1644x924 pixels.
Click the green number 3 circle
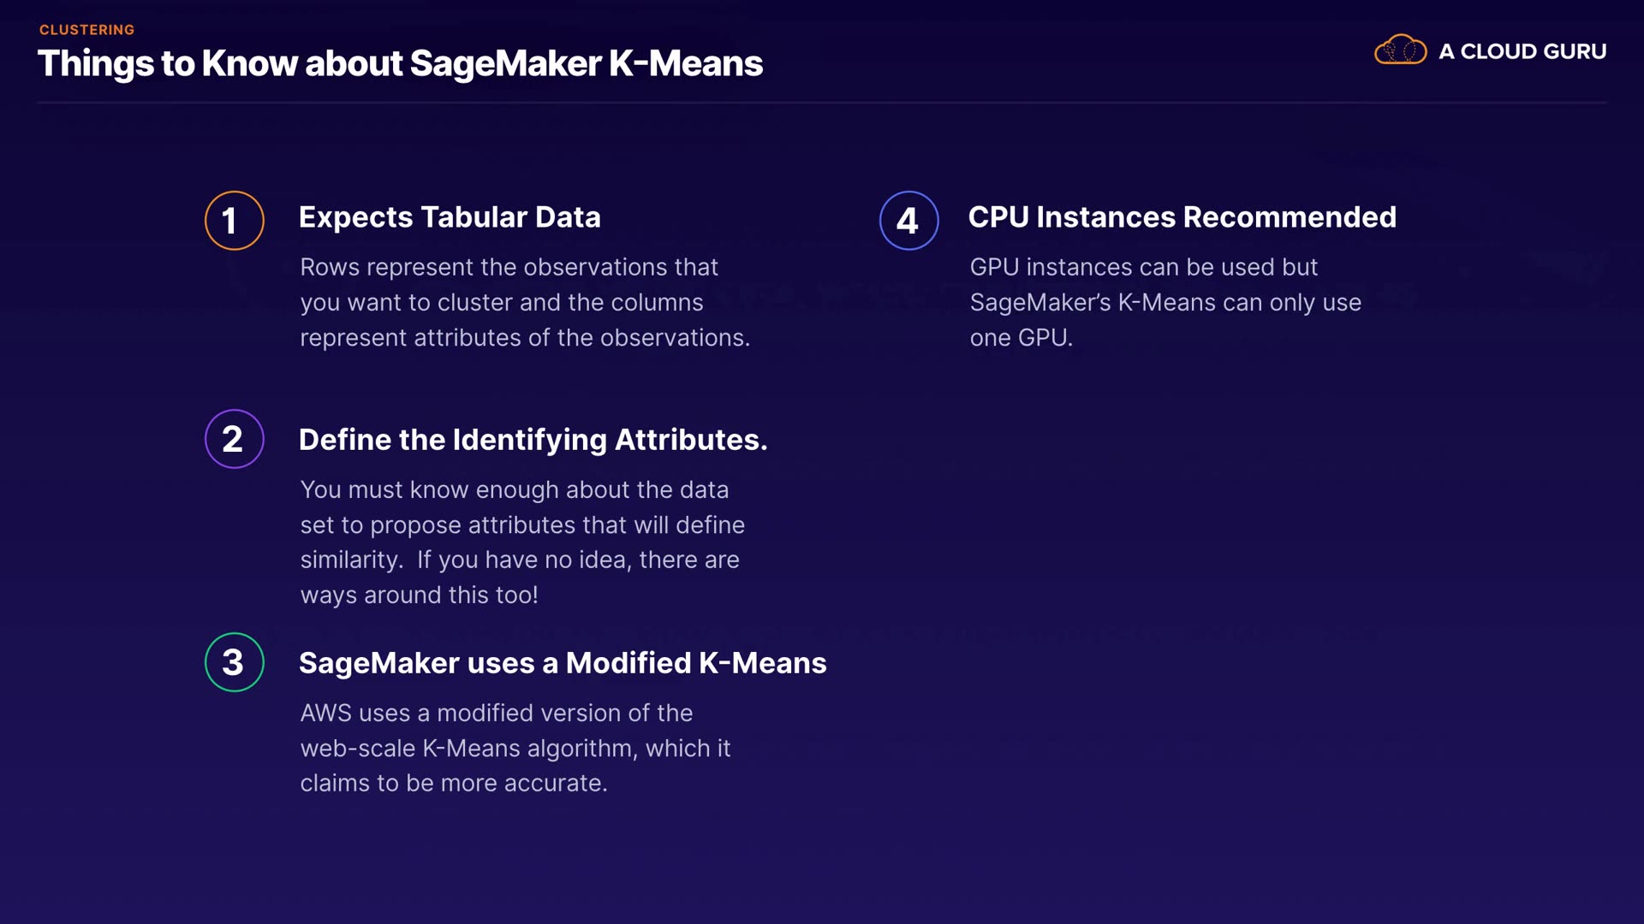234,662
